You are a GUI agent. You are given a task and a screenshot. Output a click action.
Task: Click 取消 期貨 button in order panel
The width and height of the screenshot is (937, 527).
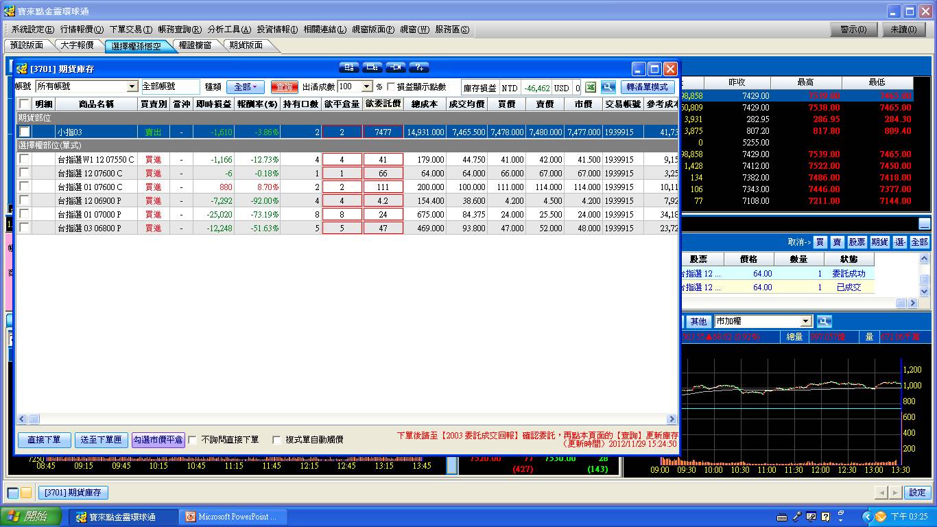[x=879, y=242]
